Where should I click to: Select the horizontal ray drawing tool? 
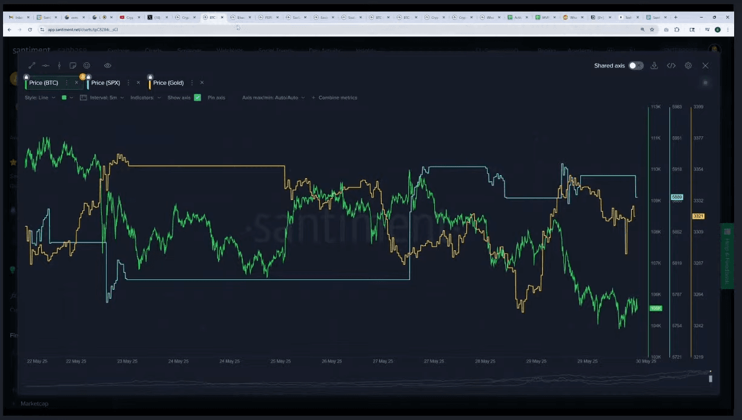click(x=45, y=65)
